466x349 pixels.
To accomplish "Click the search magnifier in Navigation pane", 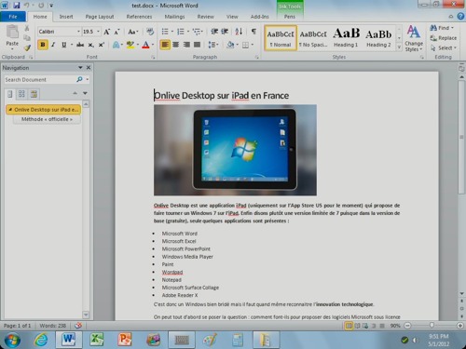I will [x=79, y=79].
